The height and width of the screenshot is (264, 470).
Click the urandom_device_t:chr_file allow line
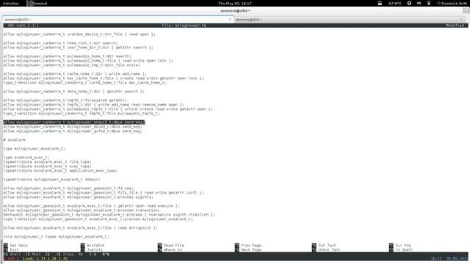point(79,34)
